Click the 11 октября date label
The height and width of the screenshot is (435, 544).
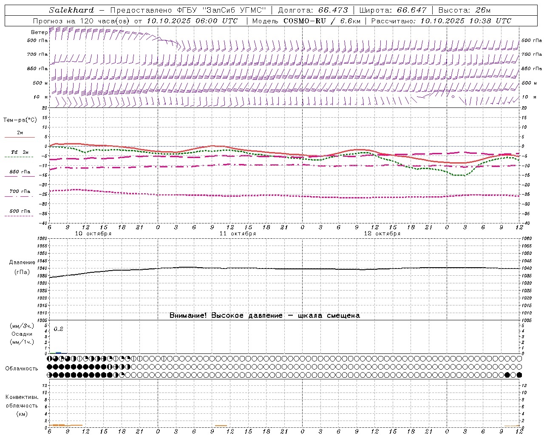point(238,233)
